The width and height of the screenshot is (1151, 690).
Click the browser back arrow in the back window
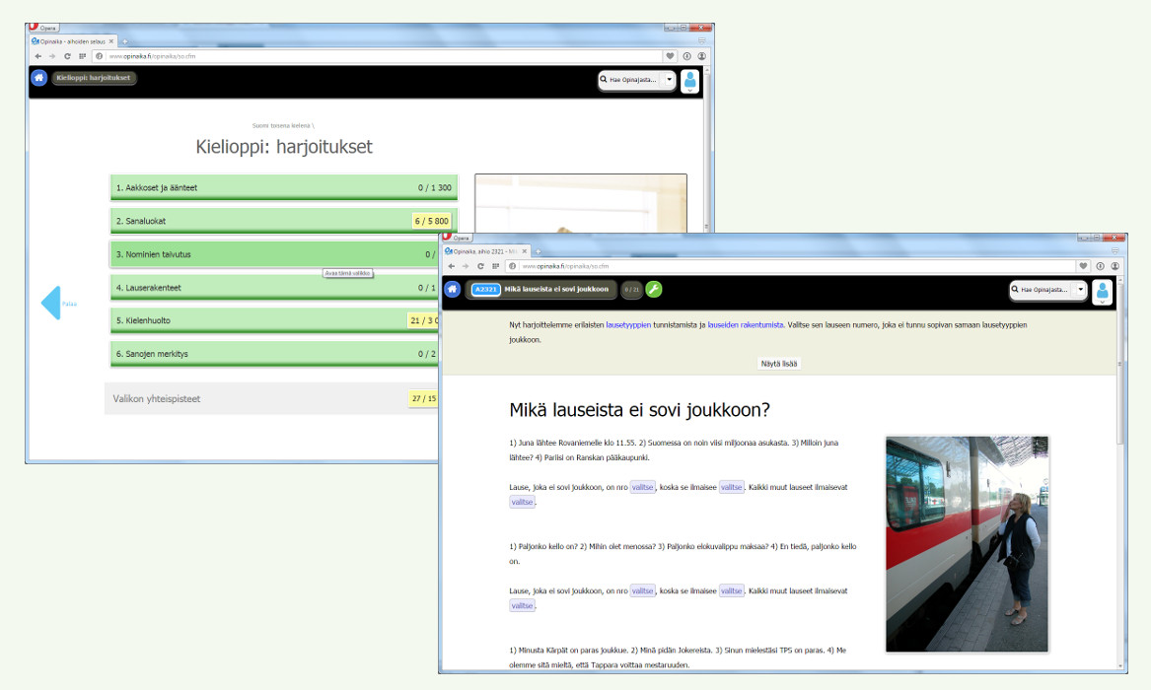point(37,56)
